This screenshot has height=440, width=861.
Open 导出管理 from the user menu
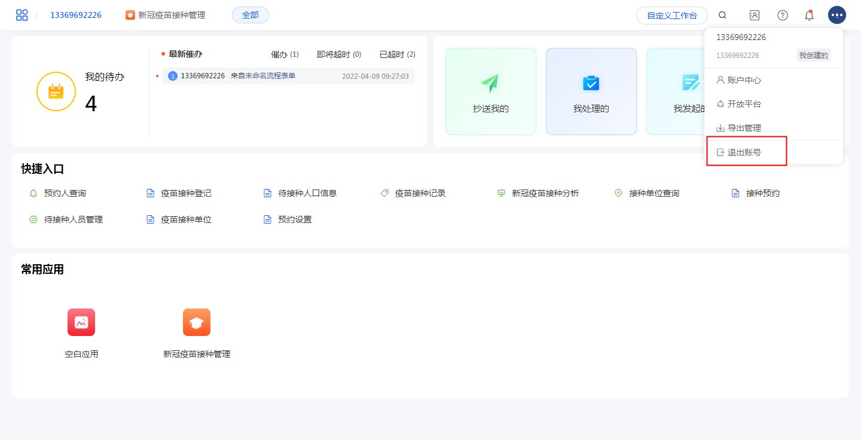744,128
